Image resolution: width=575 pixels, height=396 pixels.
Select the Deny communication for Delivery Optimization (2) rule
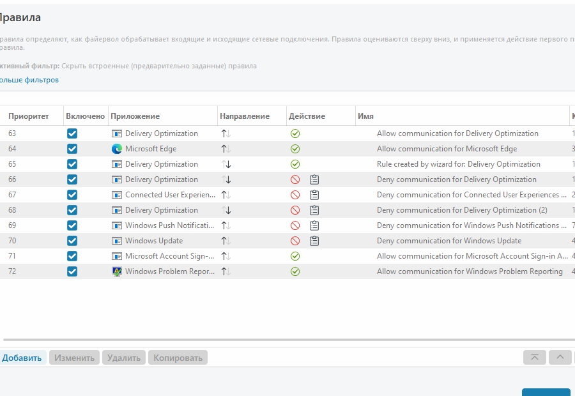coord(287,210)
